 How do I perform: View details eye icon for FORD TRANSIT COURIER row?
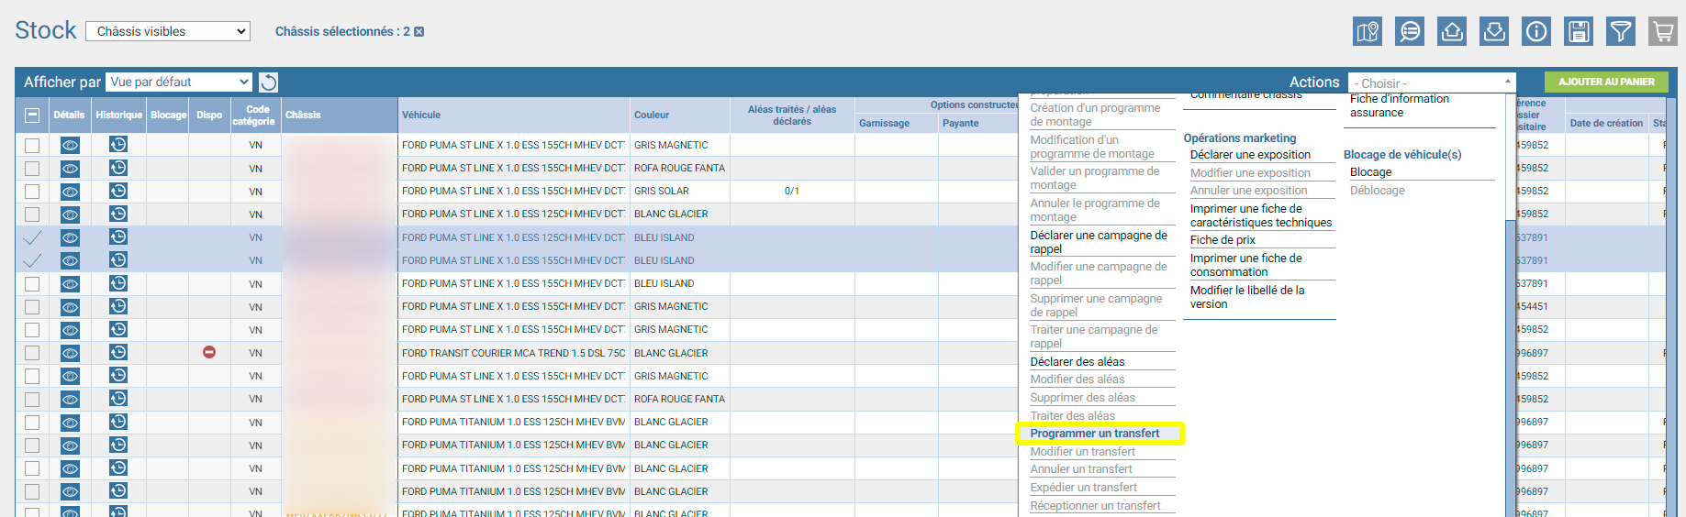tap(70, 353)
